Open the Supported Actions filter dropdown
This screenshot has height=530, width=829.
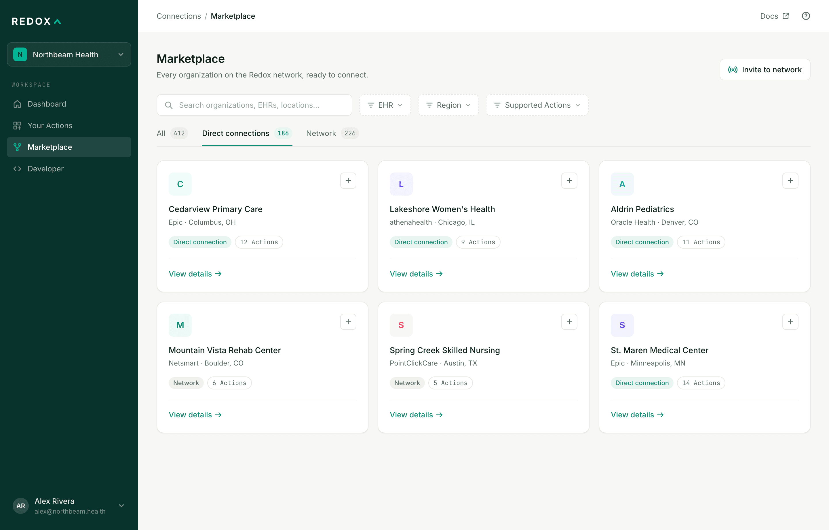pos(537,105)
